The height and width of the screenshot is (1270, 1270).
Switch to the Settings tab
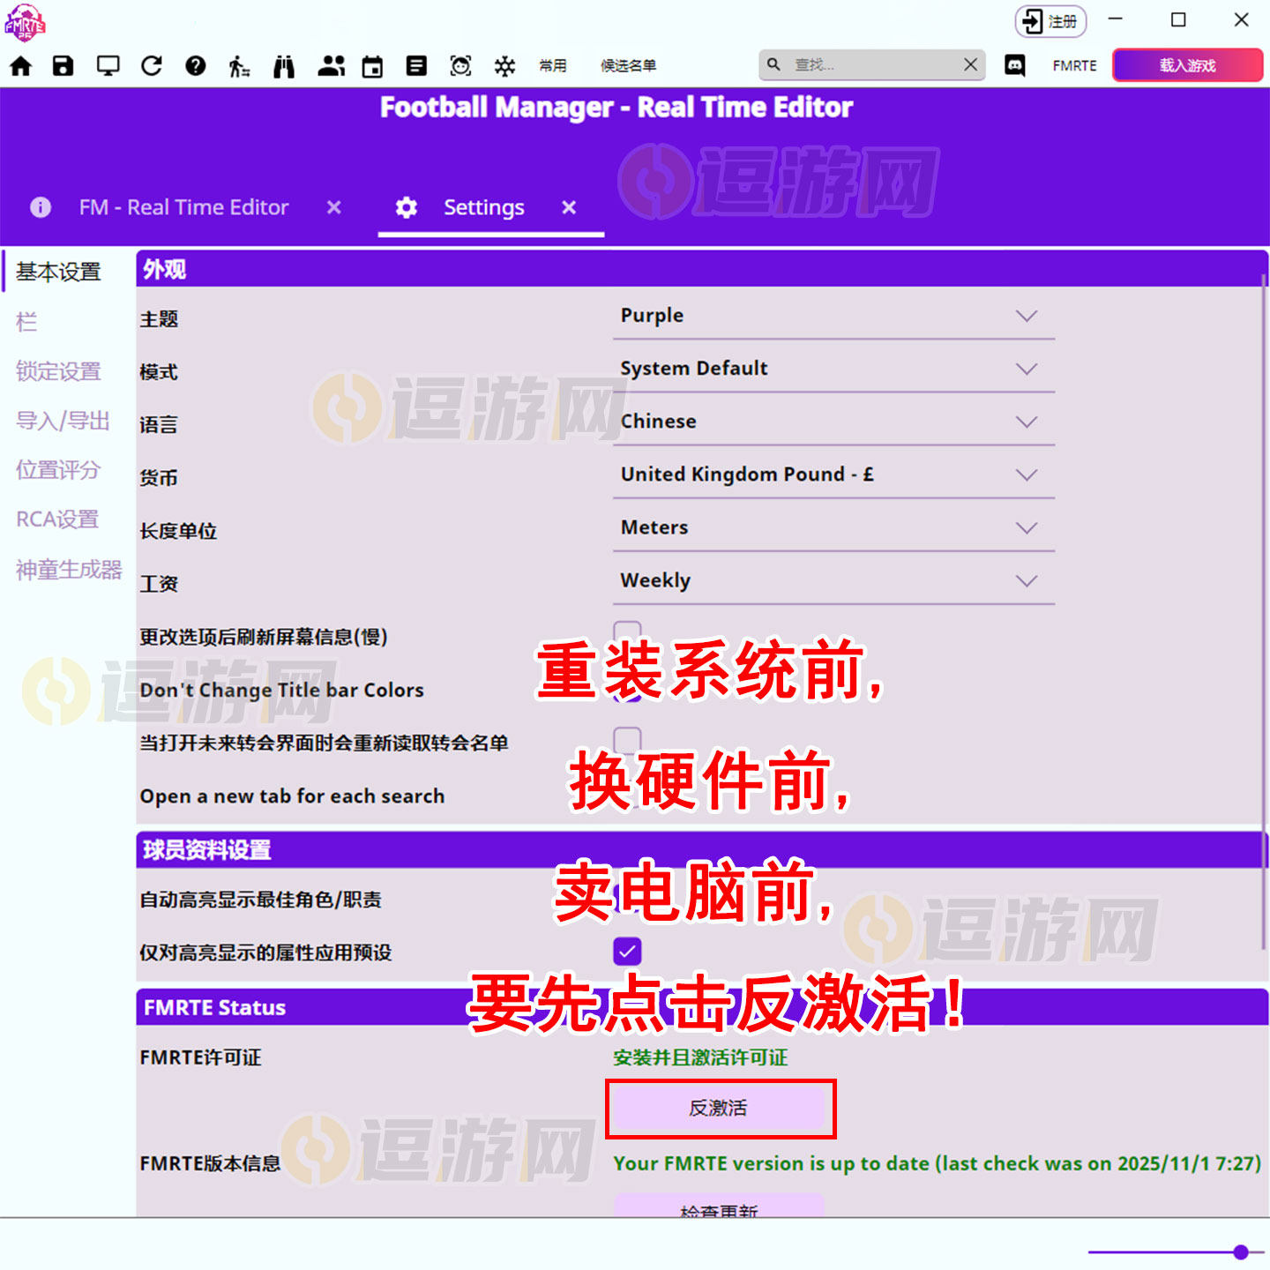point(484,207)
